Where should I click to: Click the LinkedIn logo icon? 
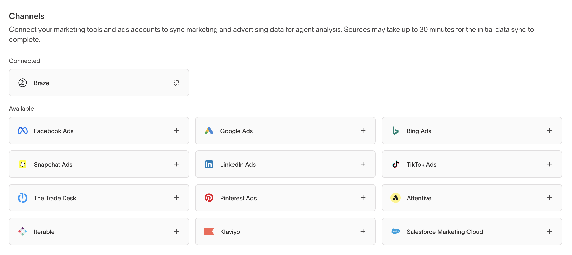click(209, 164)
